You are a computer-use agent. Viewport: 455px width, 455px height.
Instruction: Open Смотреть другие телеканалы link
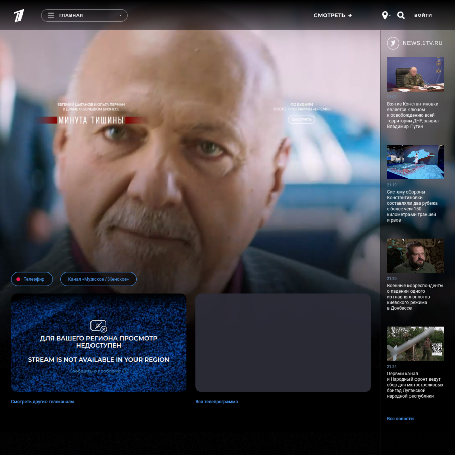[42, 402]
